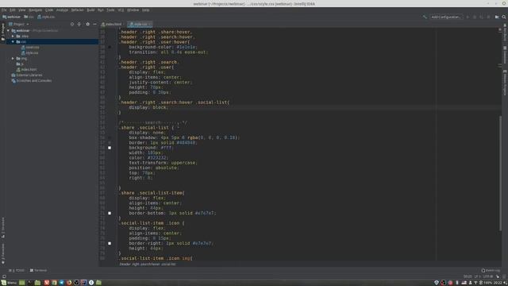Click the css breadcrumb in navigation bar
The height and width of the screenshot is (286, 508).
pos(29,17)
